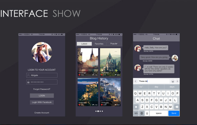The width and height of the screenshot is (197, 125).
Task: Choose the 'days' keyboard suggestion
Action: tap(172, 87)
